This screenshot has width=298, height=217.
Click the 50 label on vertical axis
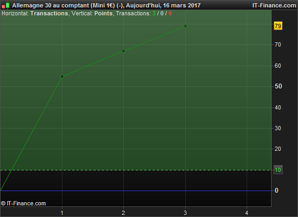tap(278, 86)
